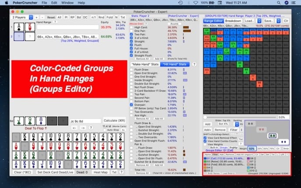Image resolution: width=301 pixels, height=188 pixels.
Task: Open the dropdown arrow next to Save
Action: pyautogui.click(x=279, y=21)
